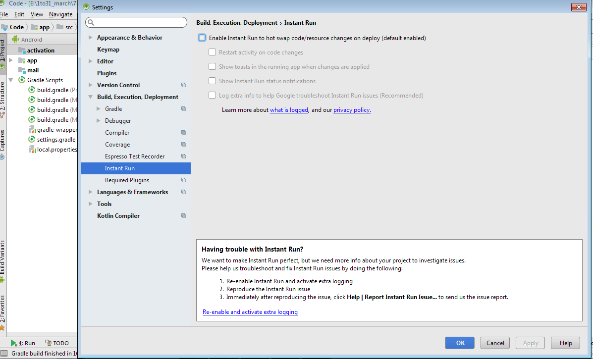Screen dimensions: 593x359
Task: Collapse Build, Execution, Deployment section
Action: coord(90,97)
